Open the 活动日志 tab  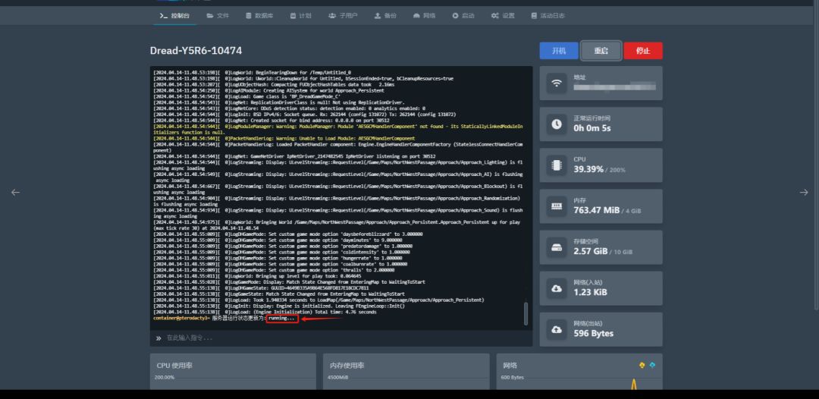coord(548,15)
